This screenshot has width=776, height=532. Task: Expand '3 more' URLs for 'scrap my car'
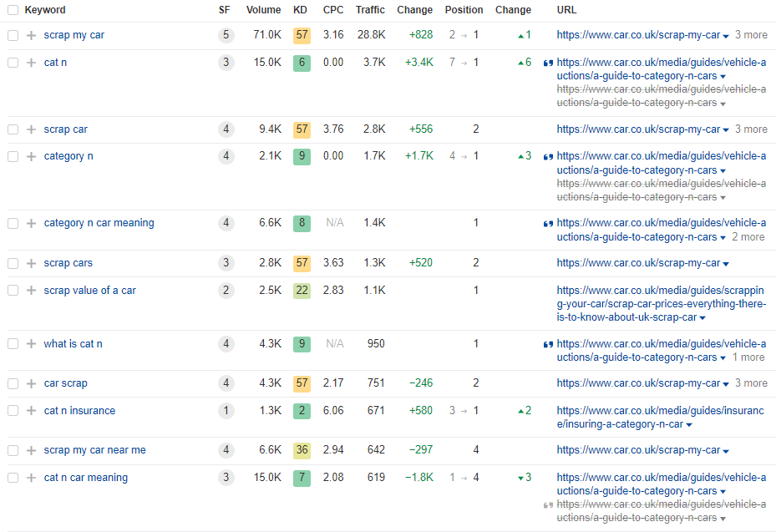(x=751, y=35)
